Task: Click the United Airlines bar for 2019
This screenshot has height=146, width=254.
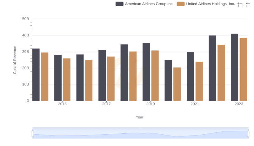Action: click(155, 76)
